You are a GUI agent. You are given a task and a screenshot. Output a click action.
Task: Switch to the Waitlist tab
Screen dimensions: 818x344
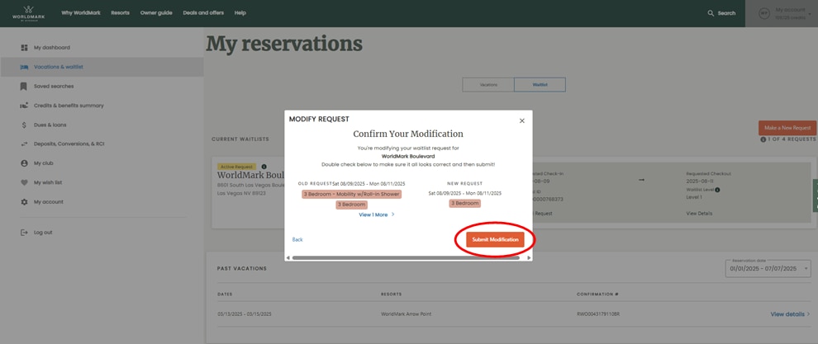[x=540, y=84]
